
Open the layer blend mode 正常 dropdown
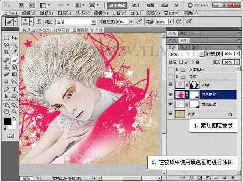pos(185,54)
